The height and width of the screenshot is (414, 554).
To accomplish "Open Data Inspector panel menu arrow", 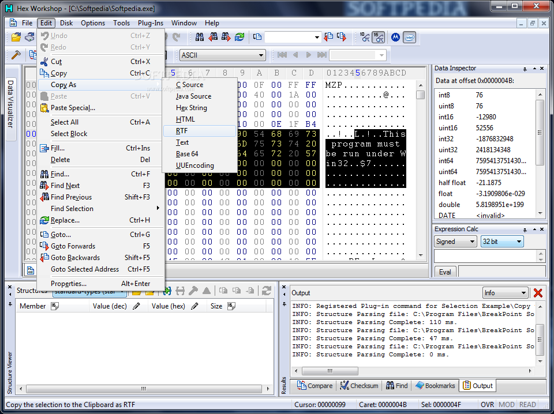I will (x=534, y=69).
